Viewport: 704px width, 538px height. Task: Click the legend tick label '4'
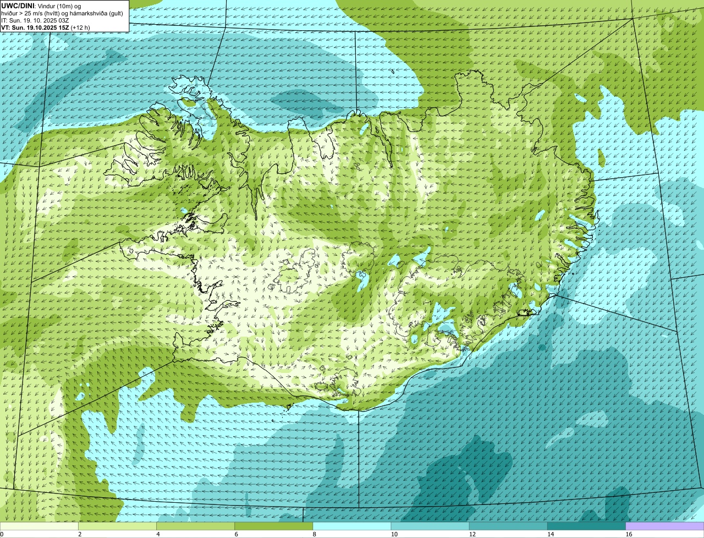tap(158, 534)
